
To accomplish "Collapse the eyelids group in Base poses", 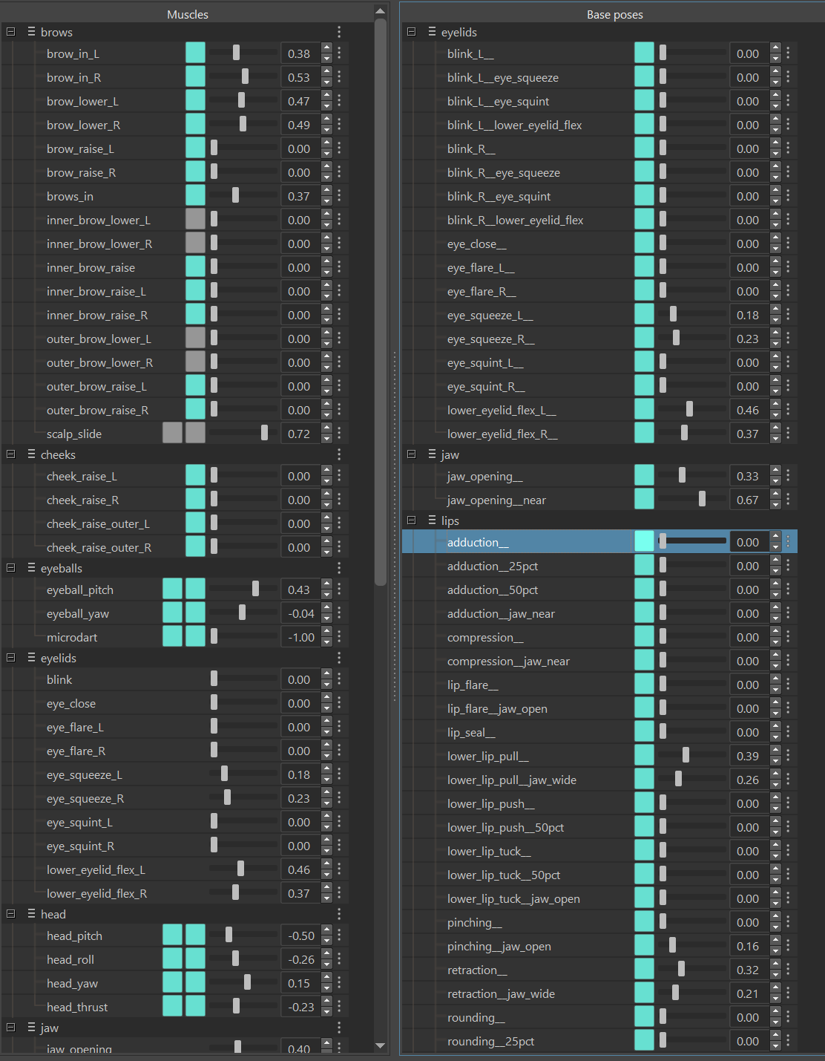I will pos(411,32).
